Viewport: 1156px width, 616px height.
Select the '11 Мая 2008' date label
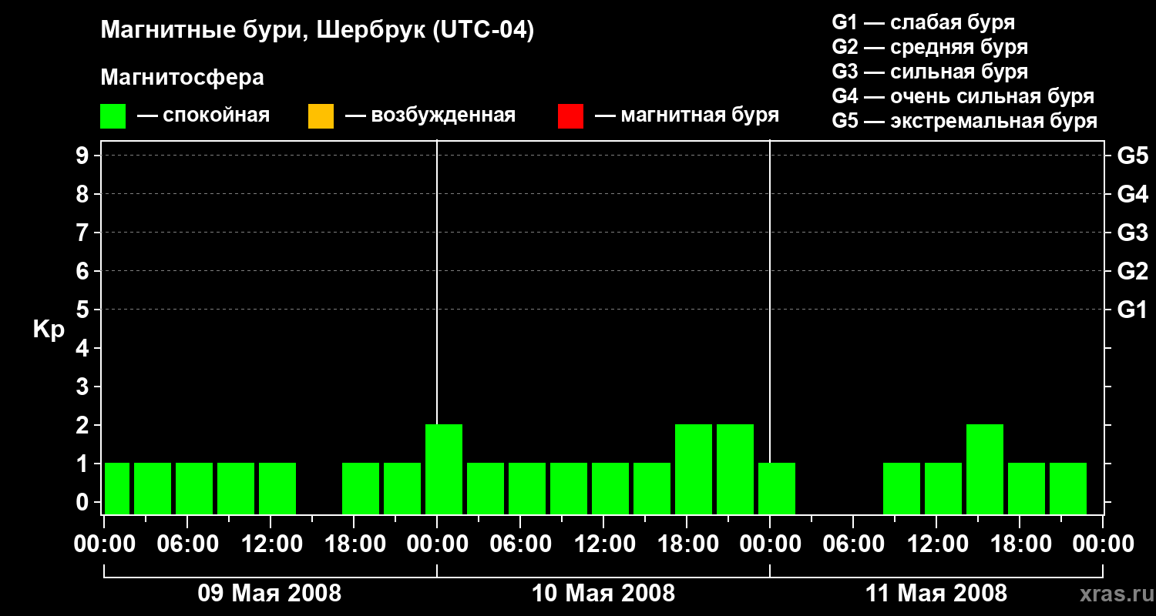936,594
